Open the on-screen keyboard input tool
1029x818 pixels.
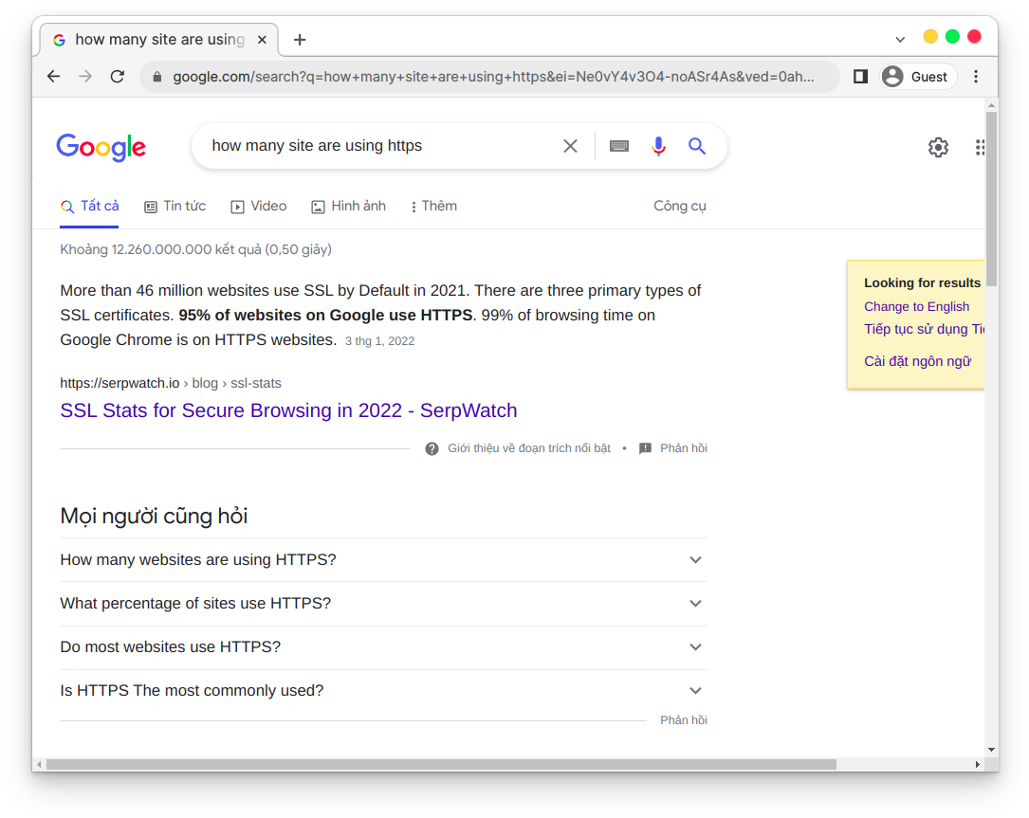pyautogui.click(x=619, y=146)
